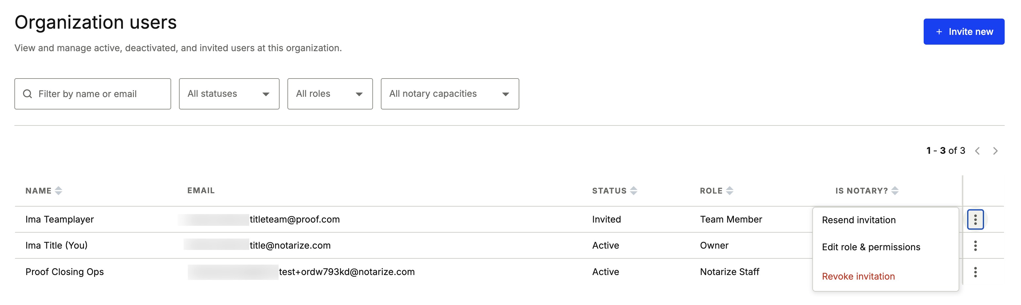Image resolution: width=1021 pixels, height=305 pixels.
Task: Open the actions menu for Ima Title
Action: (x=975, y=246)
